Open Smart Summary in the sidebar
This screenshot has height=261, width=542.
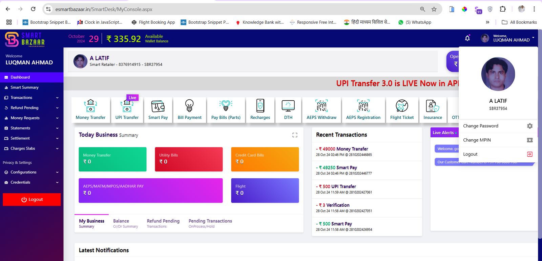(24, 87)
